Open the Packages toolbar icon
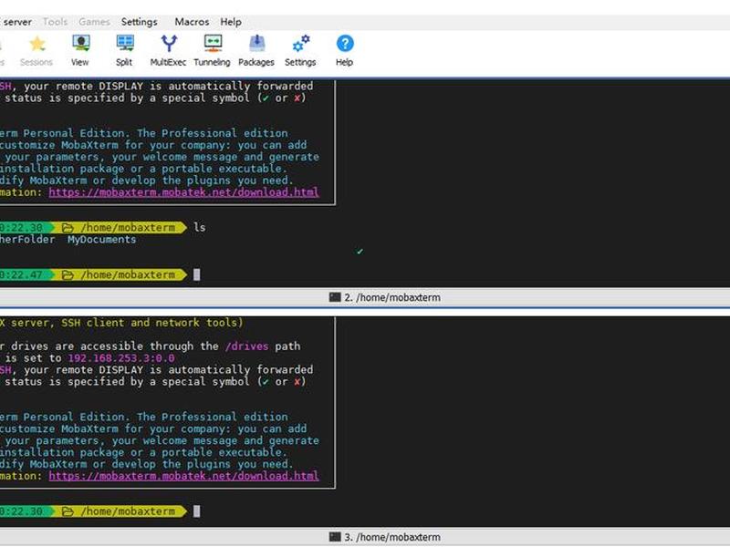Screen dimensions: 730x547 257,43
